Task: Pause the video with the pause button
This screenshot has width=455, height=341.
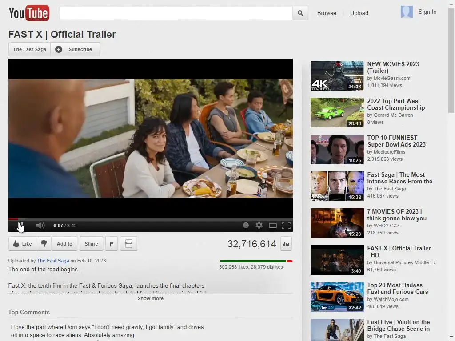Action: (20, 225)
